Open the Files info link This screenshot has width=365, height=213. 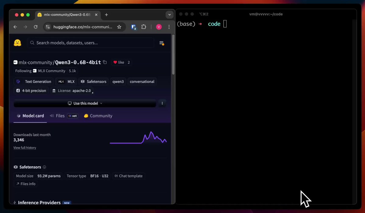click(26, 184)
